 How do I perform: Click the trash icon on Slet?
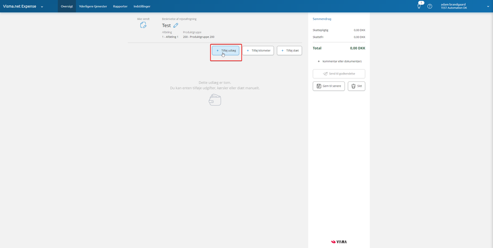tap(353, 86)
